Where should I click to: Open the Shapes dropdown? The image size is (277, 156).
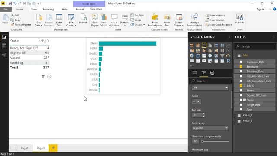point(138,25)
